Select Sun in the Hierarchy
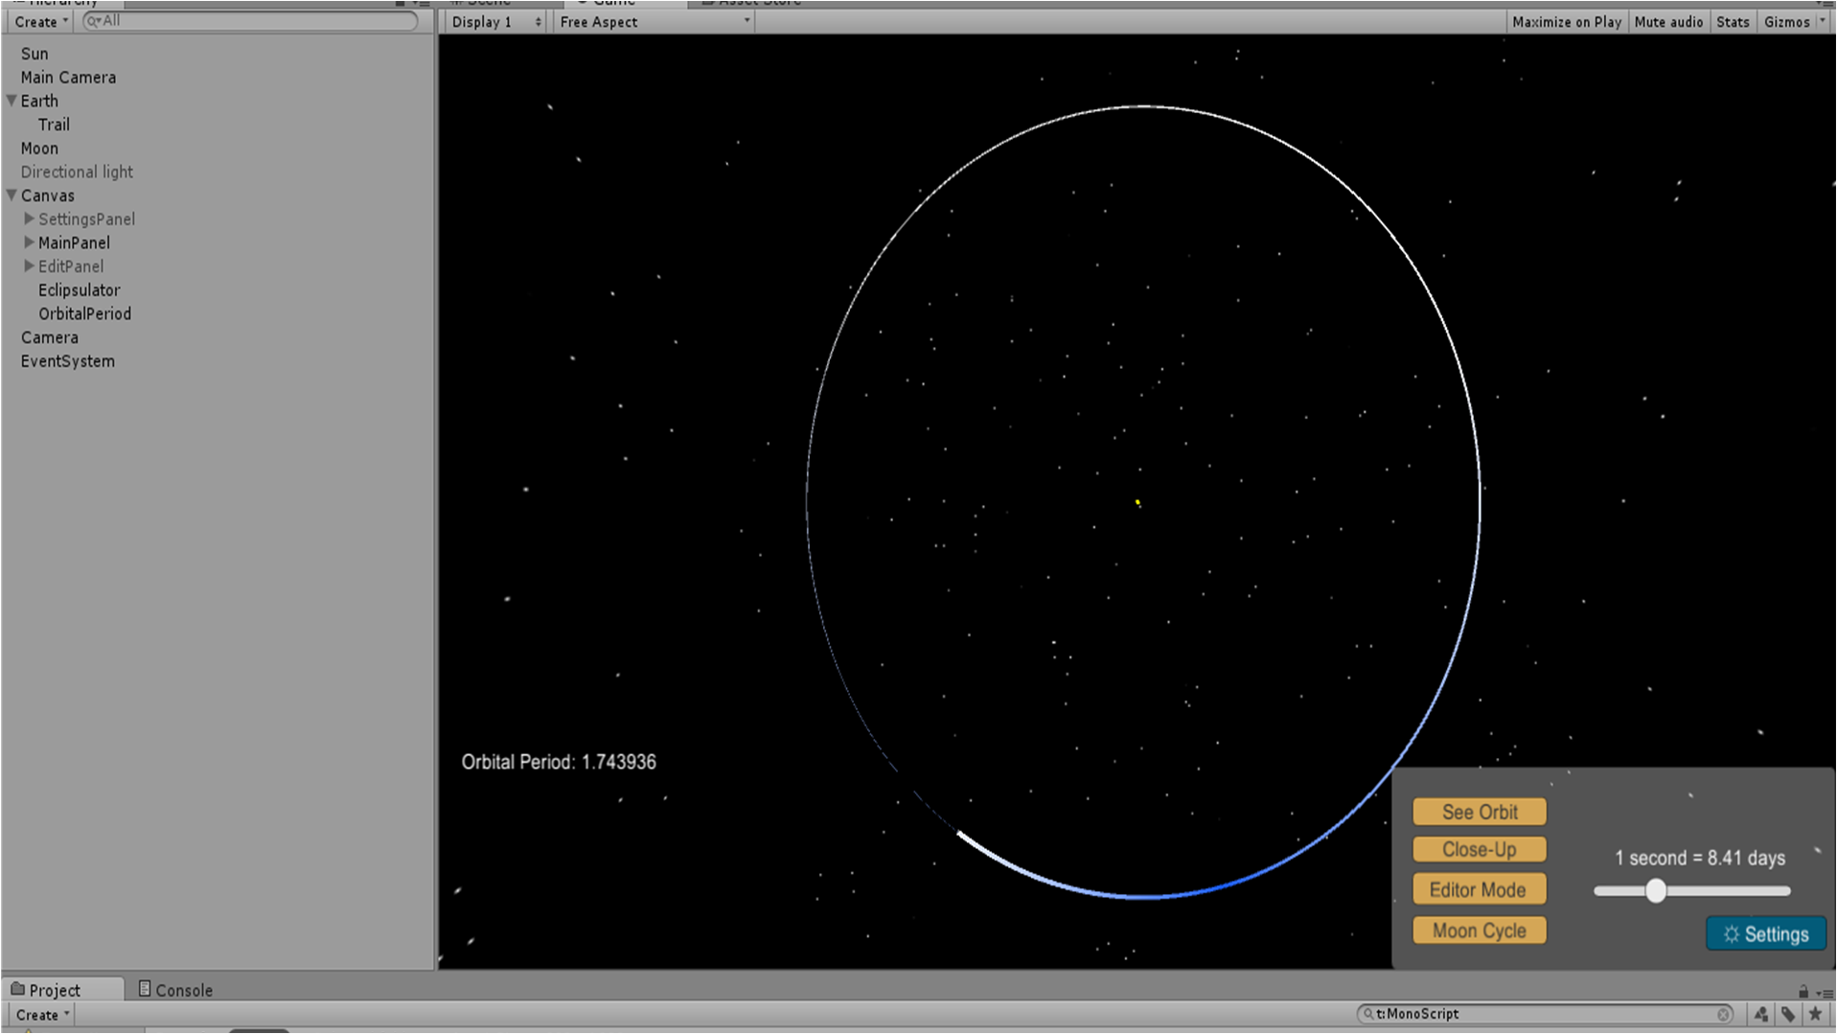The image size is (1837, 1034). 34,54
